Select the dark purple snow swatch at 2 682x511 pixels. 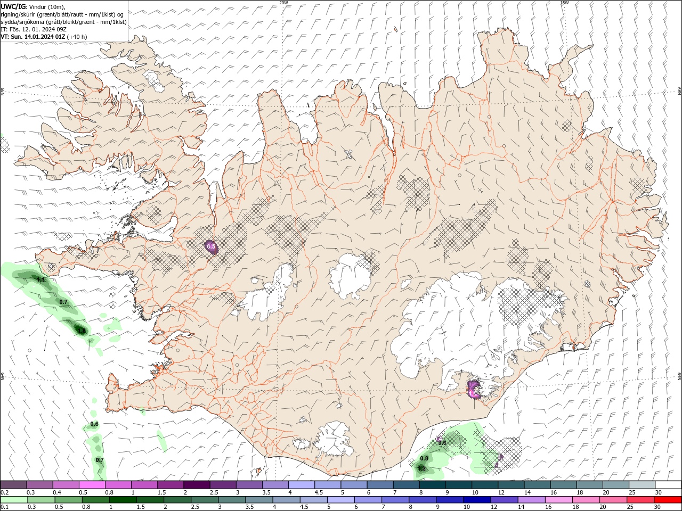(197, 485)
